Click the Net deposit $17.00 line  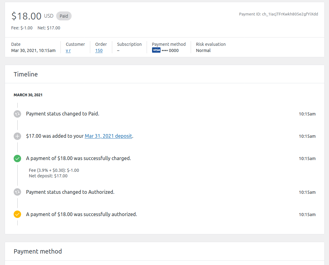(48, 176)
